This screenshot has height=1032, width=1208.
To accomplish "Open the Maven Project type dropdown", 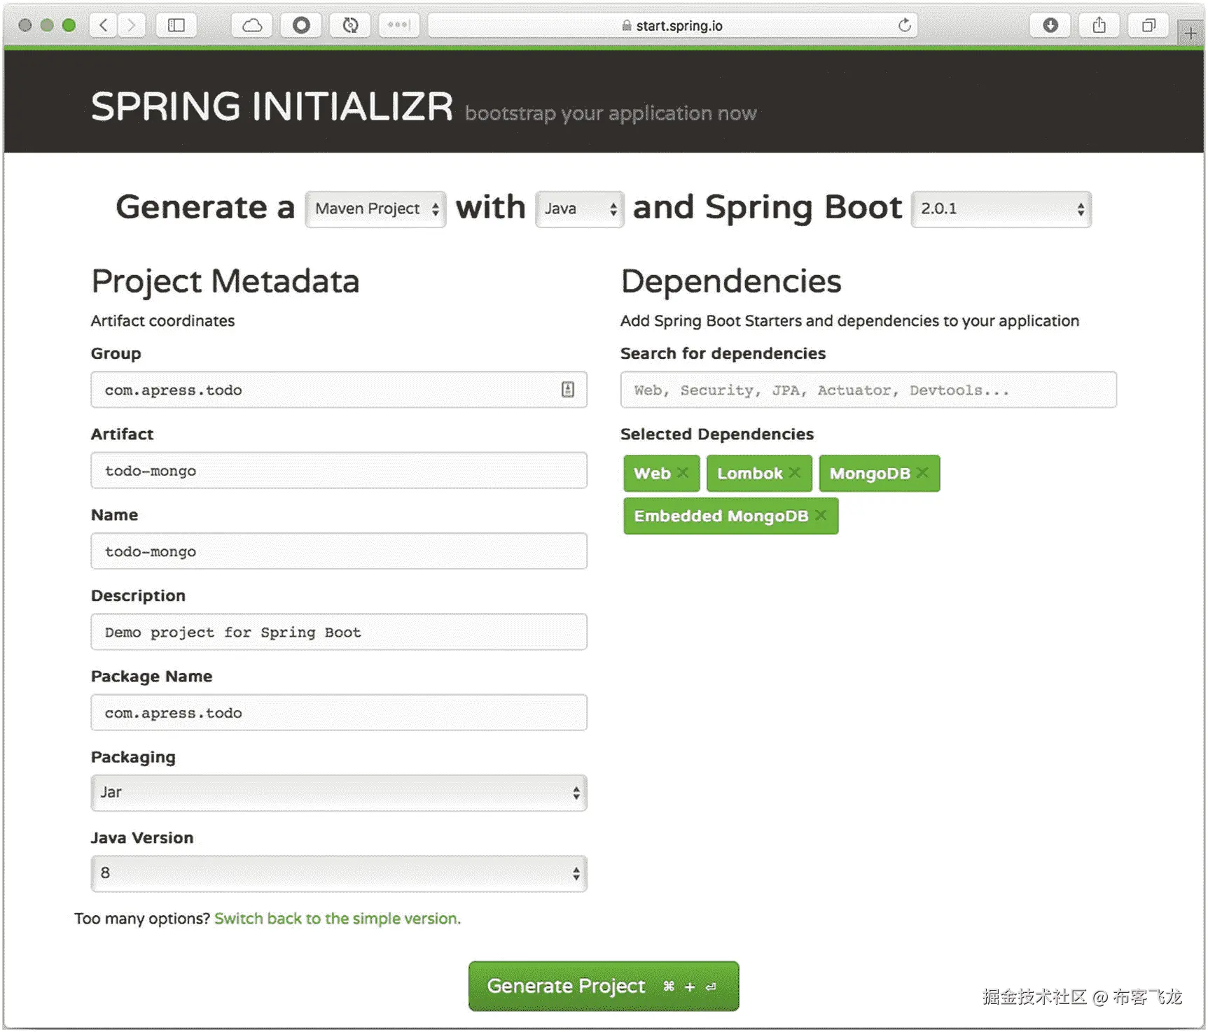I will pos(376,208).
